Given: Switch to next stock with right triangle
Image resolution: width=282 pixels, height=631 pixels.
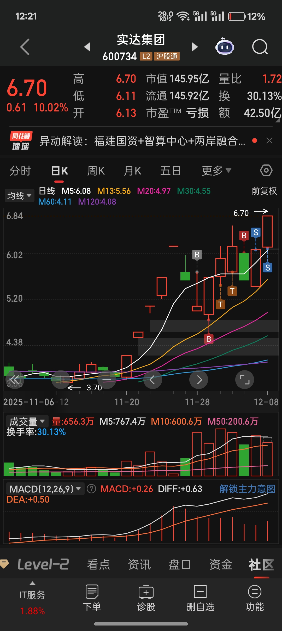Looking at the screenshot, I should (x=195, y=47).
